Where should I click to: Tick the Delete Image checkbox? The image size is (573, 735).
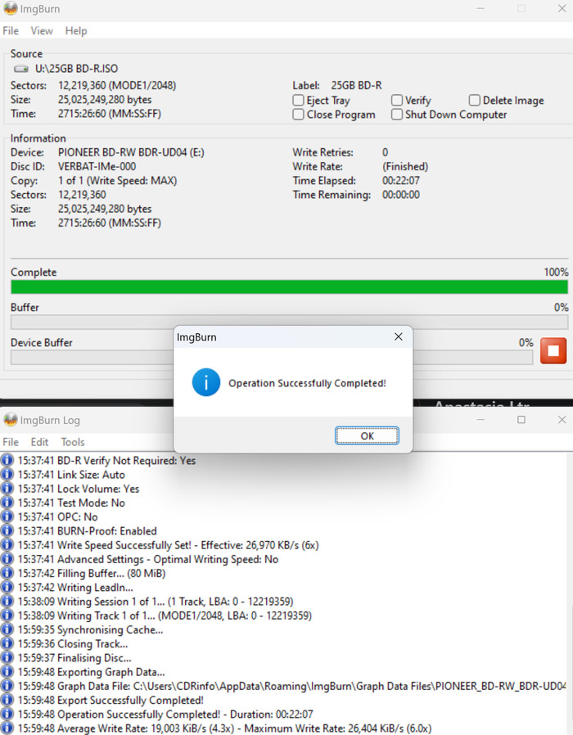(x=474, y=101)
